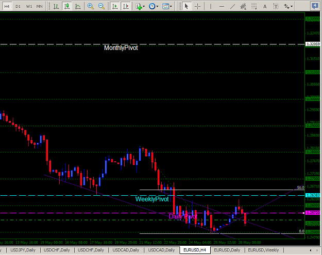
Task: Select the equidistant channel tool
Action: coord(243,6)
